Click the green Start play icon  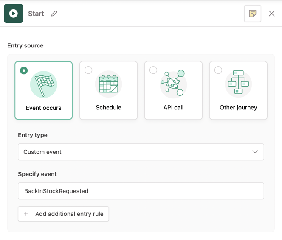pos(14,14)
